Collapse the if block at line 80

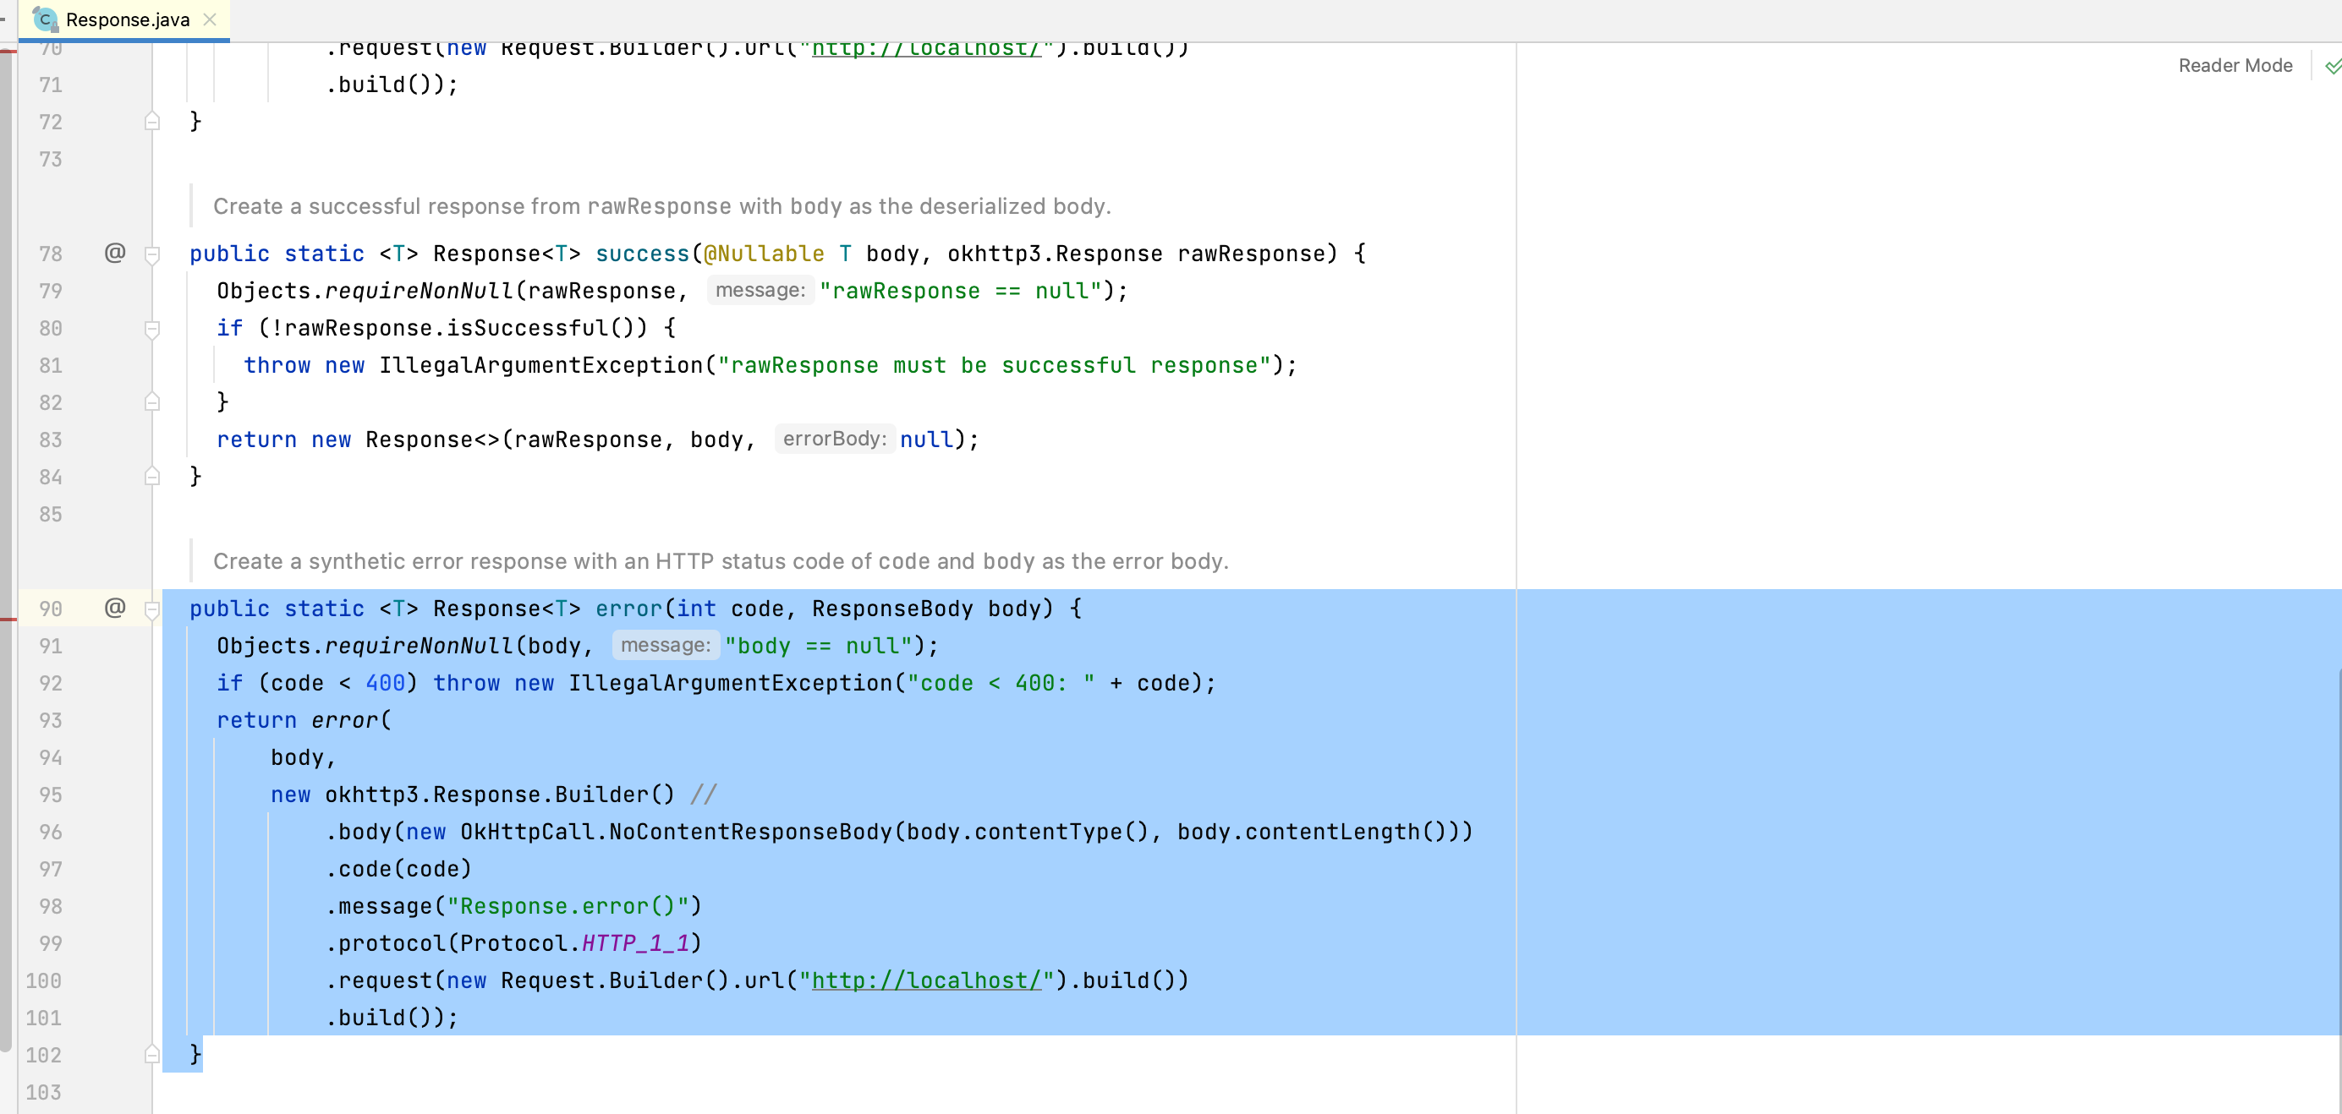pyautogui.click(x=153, y=329)
